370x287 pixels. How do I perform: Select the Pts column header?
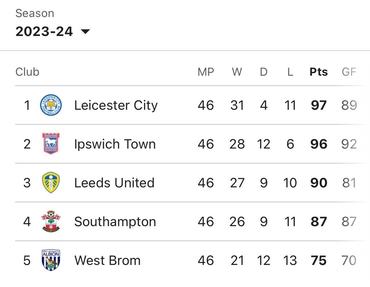tap(319, 72)
